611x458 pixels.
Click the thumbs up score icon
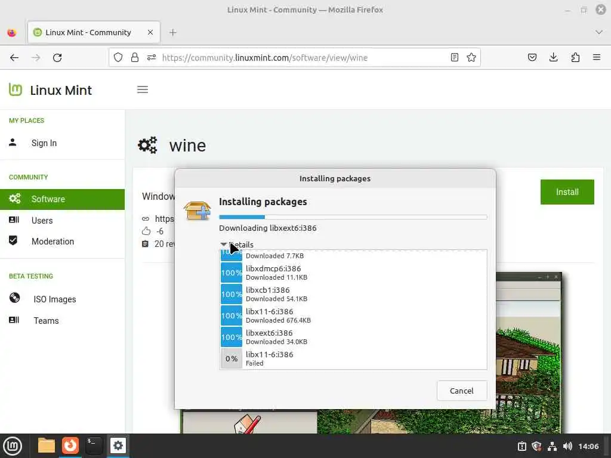tap(146, 231)
